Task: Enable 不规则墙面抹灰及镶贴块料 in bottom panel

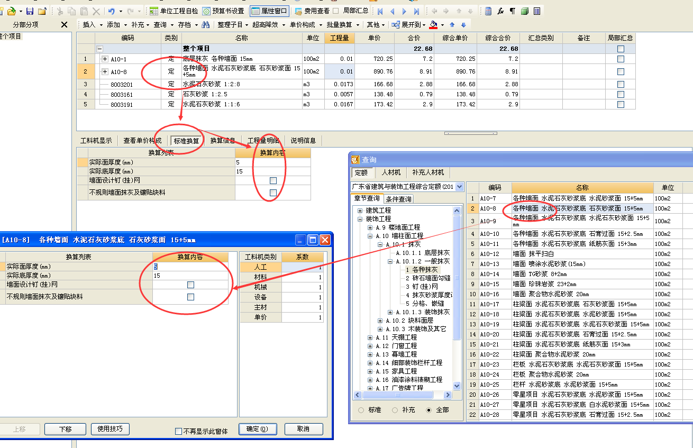Action: (x=273, y=193)
